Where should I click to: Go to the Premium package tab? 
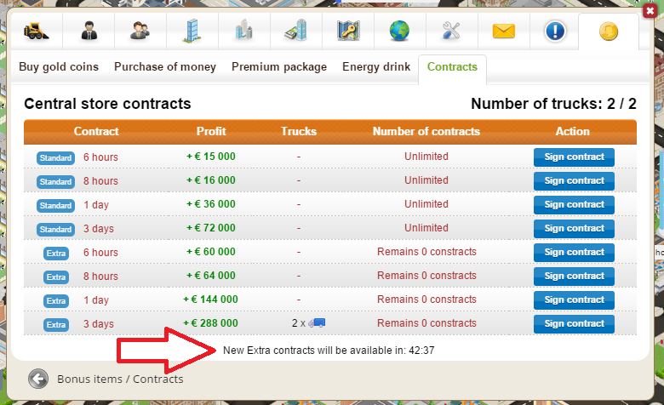[x=278, y=67]
